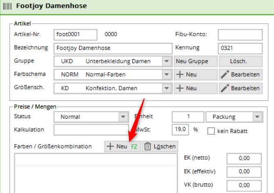
Task: Click the EK (netto) price field
Action: [244, 159]
